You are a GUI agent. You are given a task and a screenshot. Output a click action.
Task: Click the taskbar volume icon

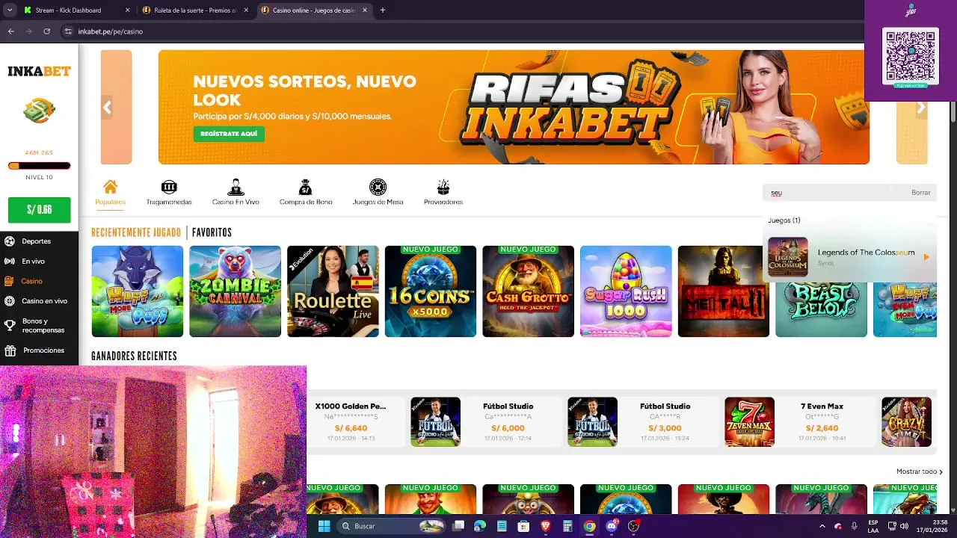pyautogui.click(x=904, y=526)
